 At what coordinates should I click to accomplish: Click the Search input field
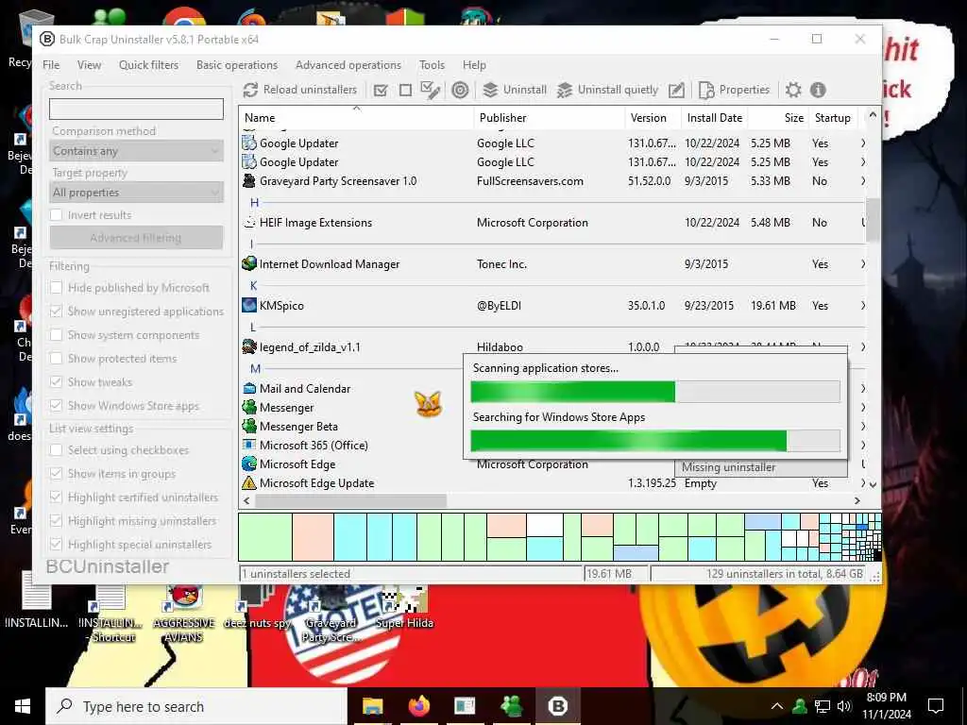point(136,110)
